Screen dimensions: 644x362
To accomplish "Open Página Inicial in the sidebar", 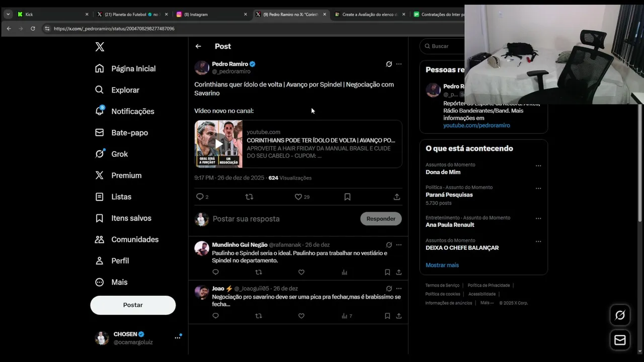I will 126,68.
